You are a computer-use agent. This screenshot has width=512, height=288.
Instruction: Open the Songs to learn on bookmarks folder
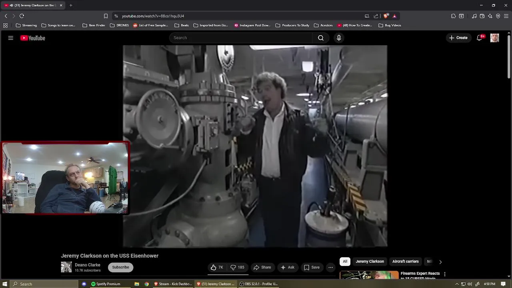pos(58,25)
